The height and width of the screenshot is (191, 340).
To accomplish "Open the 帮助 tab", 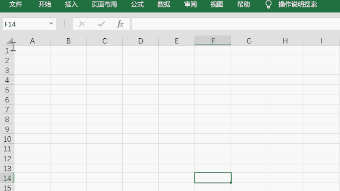I will pos(243,4).
